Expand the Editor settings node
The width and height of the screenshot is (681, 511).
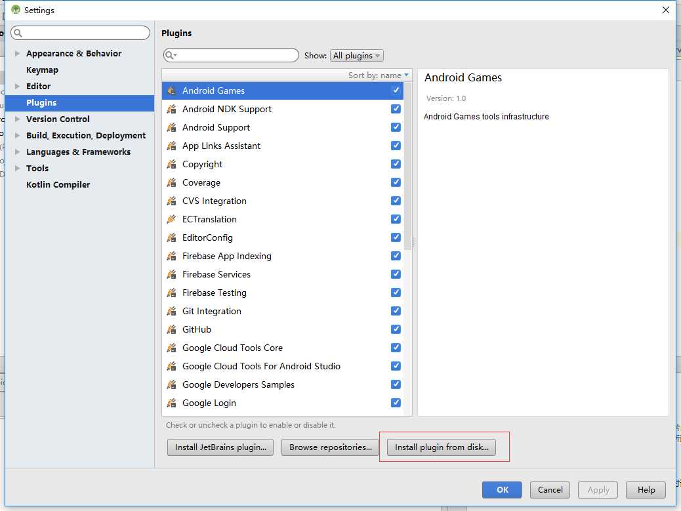point(17,86)
